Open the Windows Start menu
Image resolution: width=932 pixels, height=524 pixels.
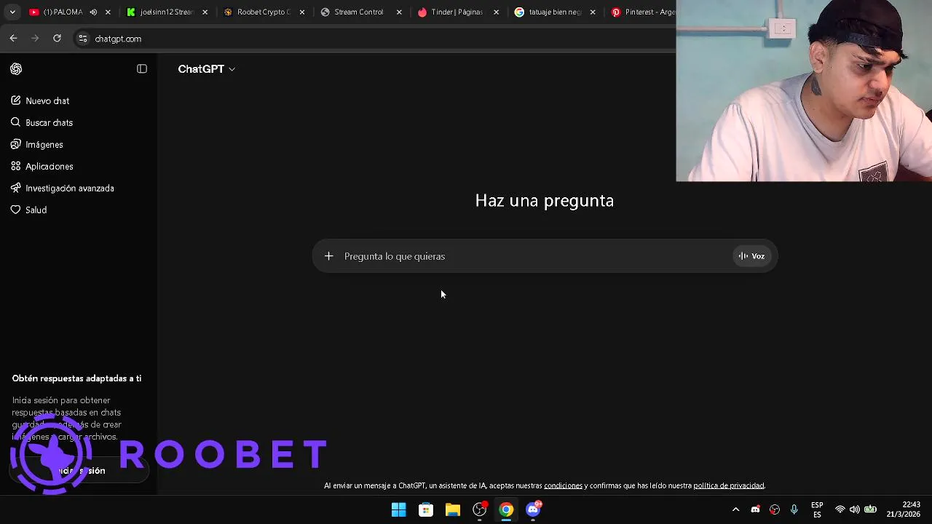tap(399, 510)
